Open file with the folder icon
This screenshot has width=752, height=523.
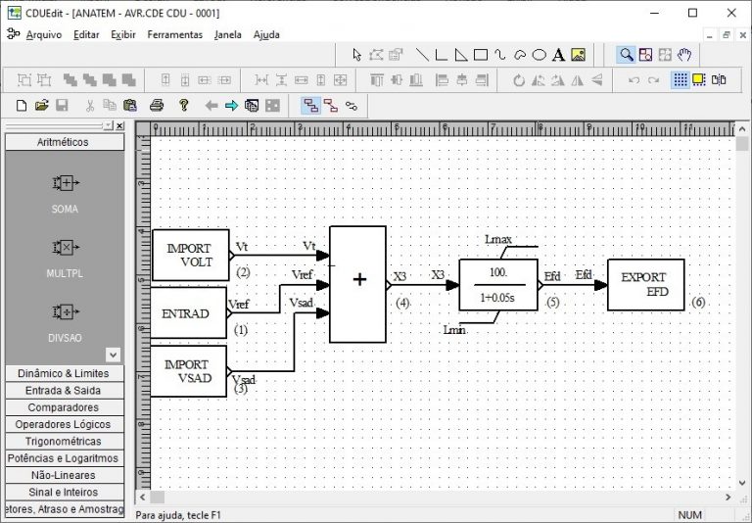(x=42, y=105)
